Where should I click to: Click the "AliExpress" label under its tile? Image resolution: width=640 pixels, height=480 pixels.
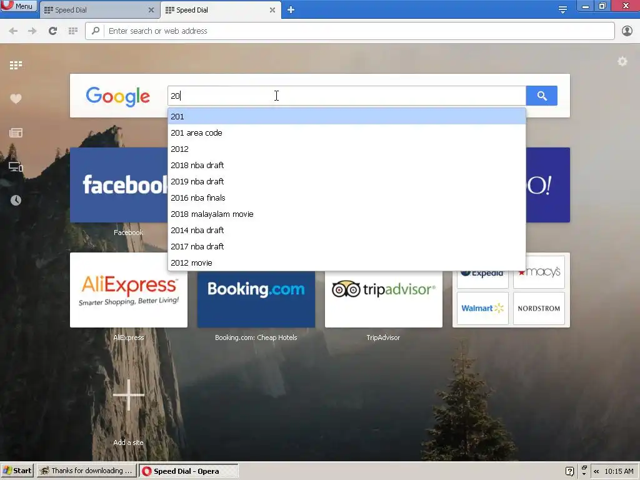[129, 337]
